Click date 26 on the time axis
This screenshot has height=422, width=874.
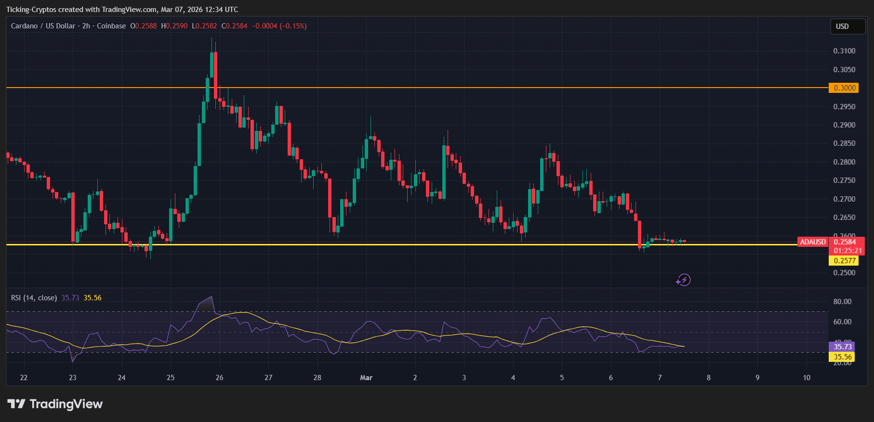(x=219, y=378)
